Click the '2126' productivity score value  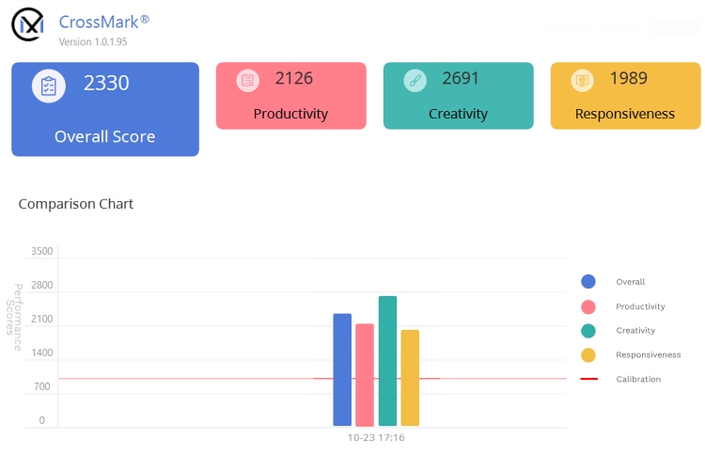(x=294, y=78)
